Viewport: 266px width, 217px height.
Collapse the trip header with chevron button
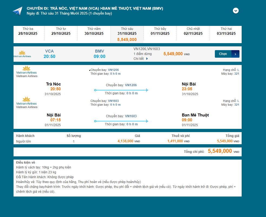236,11
